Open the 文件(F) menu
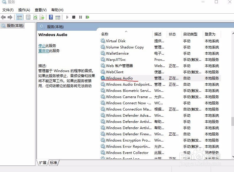The height and width of the screenshot is (172, 234). tap(8, 10)
